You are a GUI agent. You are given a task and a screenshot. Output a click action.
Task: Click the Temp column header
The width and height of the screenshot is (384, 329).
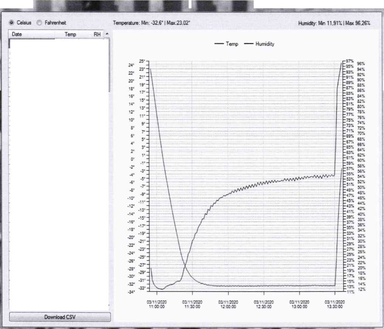pyautogui.click(x=70, y=34)
